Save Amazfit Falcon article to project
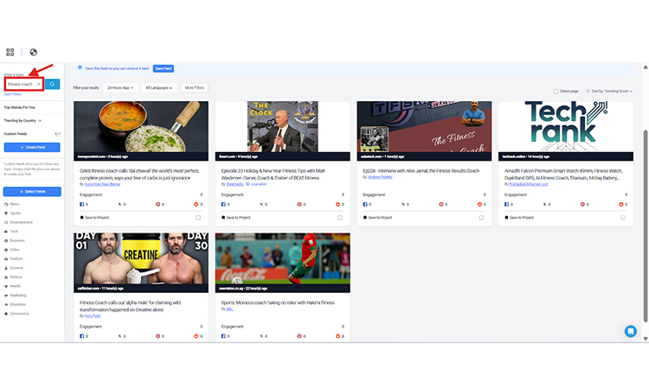 tap(519, 218)
